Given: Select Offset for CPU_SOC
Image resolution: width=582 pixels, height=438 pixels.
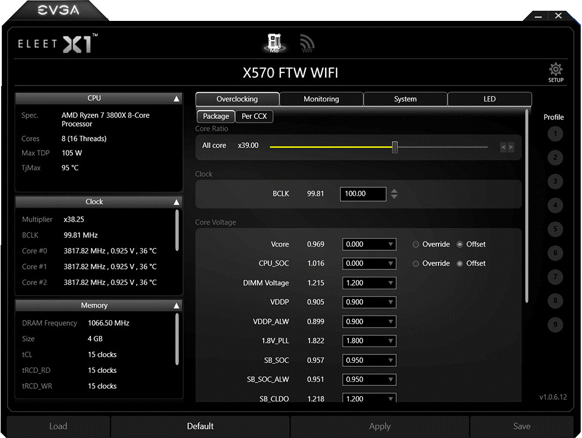Looking at the screenshot, I should [460, 264].
